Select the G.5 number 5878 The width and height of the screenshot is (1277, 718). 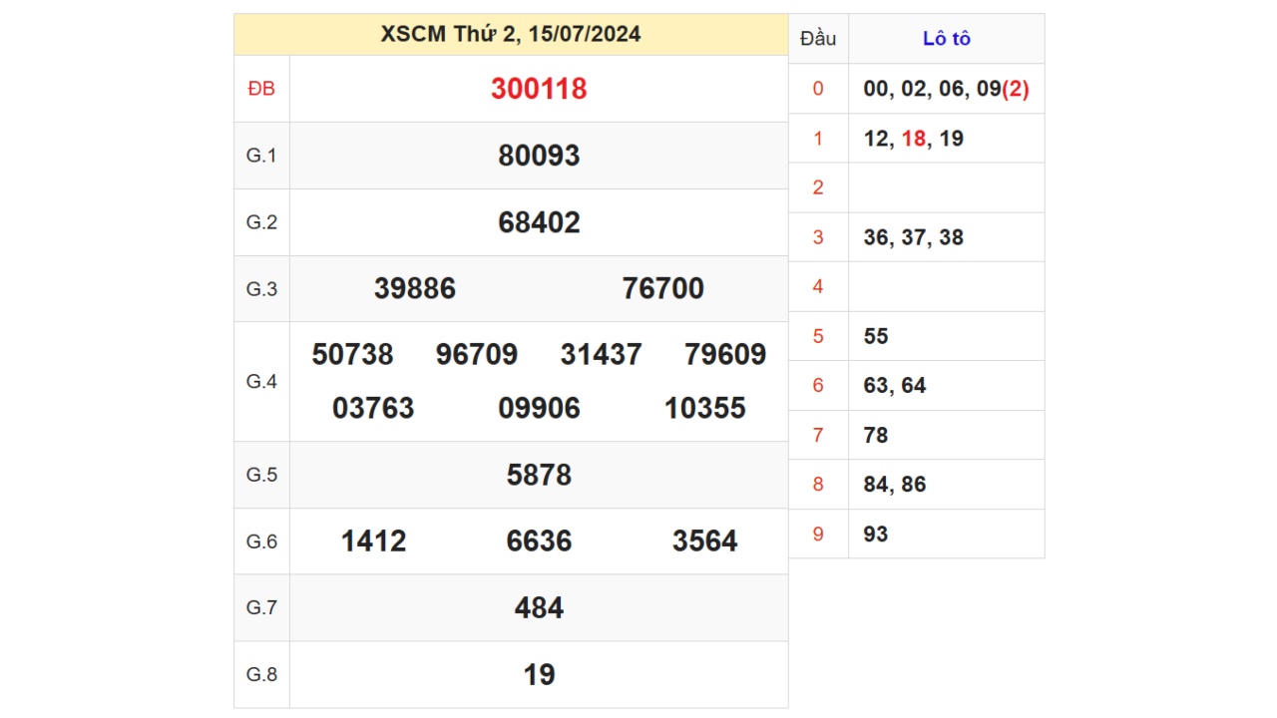[539, 476]
